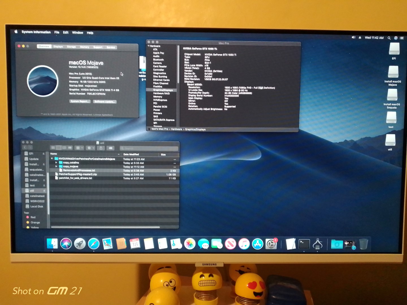Select NVMExpress in hardware list
The width and height of the screenshot is (407, 305).
point(160,100)
